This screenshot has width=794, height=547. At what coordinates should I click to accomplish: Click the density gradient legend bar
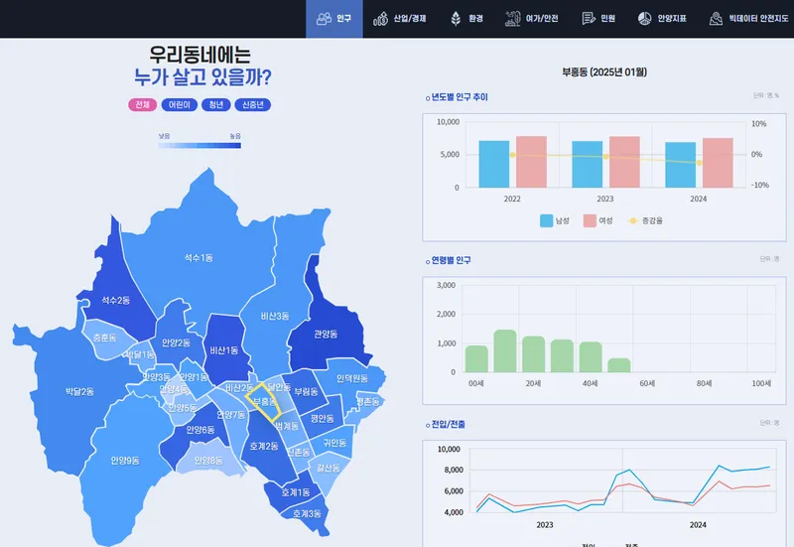(199, 145)
